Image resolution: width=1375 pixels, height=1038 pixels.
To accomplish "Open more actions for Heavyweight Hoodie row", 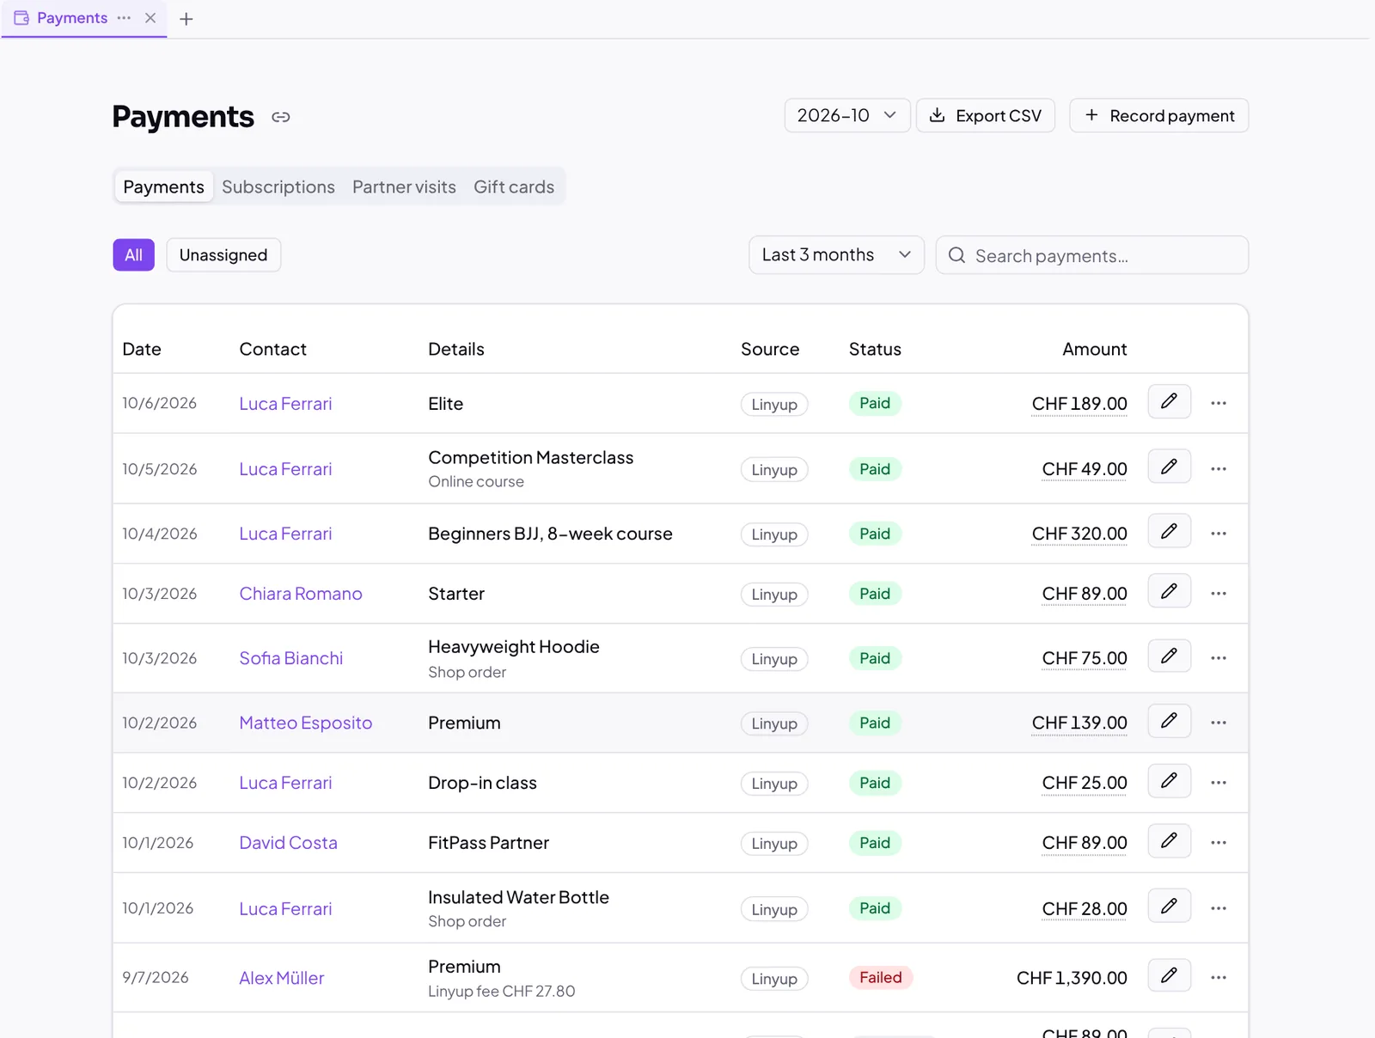I will (1219, 658).
